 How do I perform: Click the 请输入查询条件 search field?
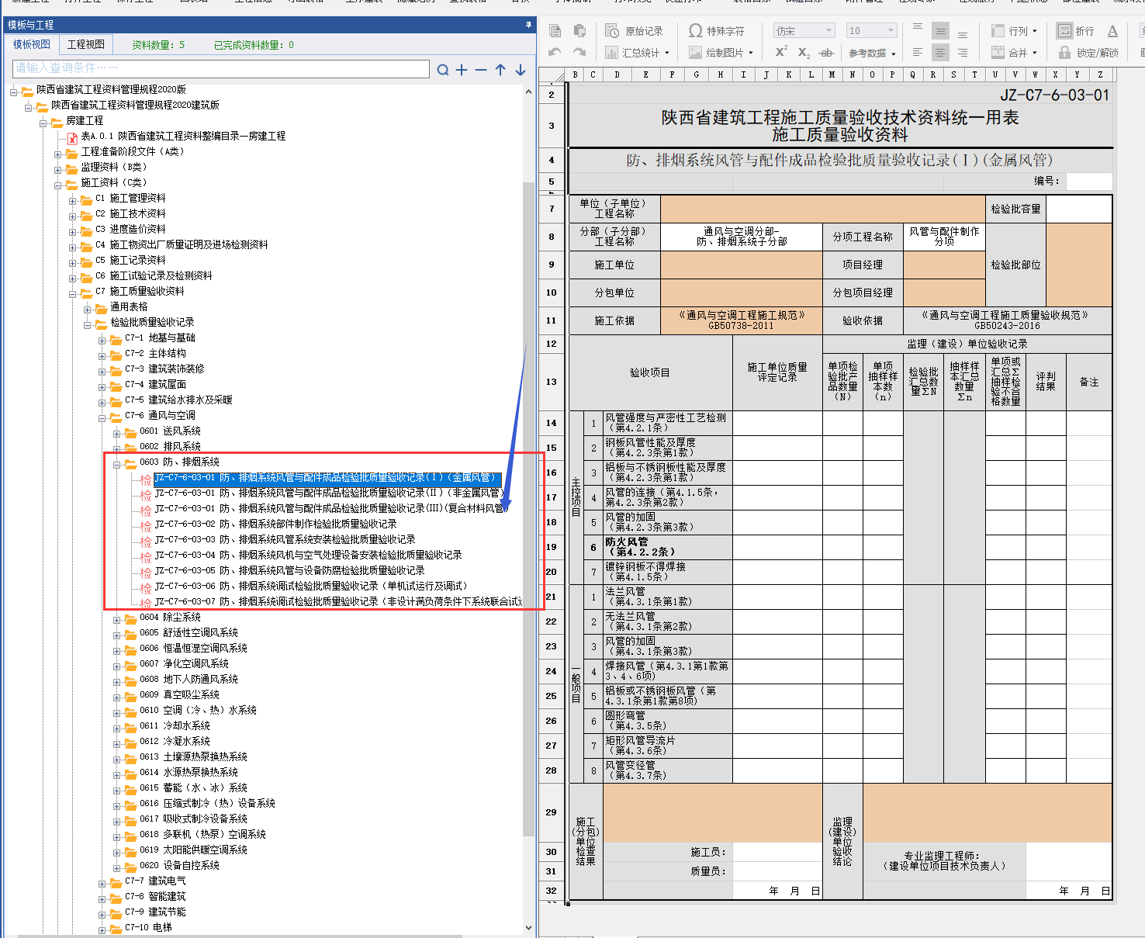[x=220, y=69]
